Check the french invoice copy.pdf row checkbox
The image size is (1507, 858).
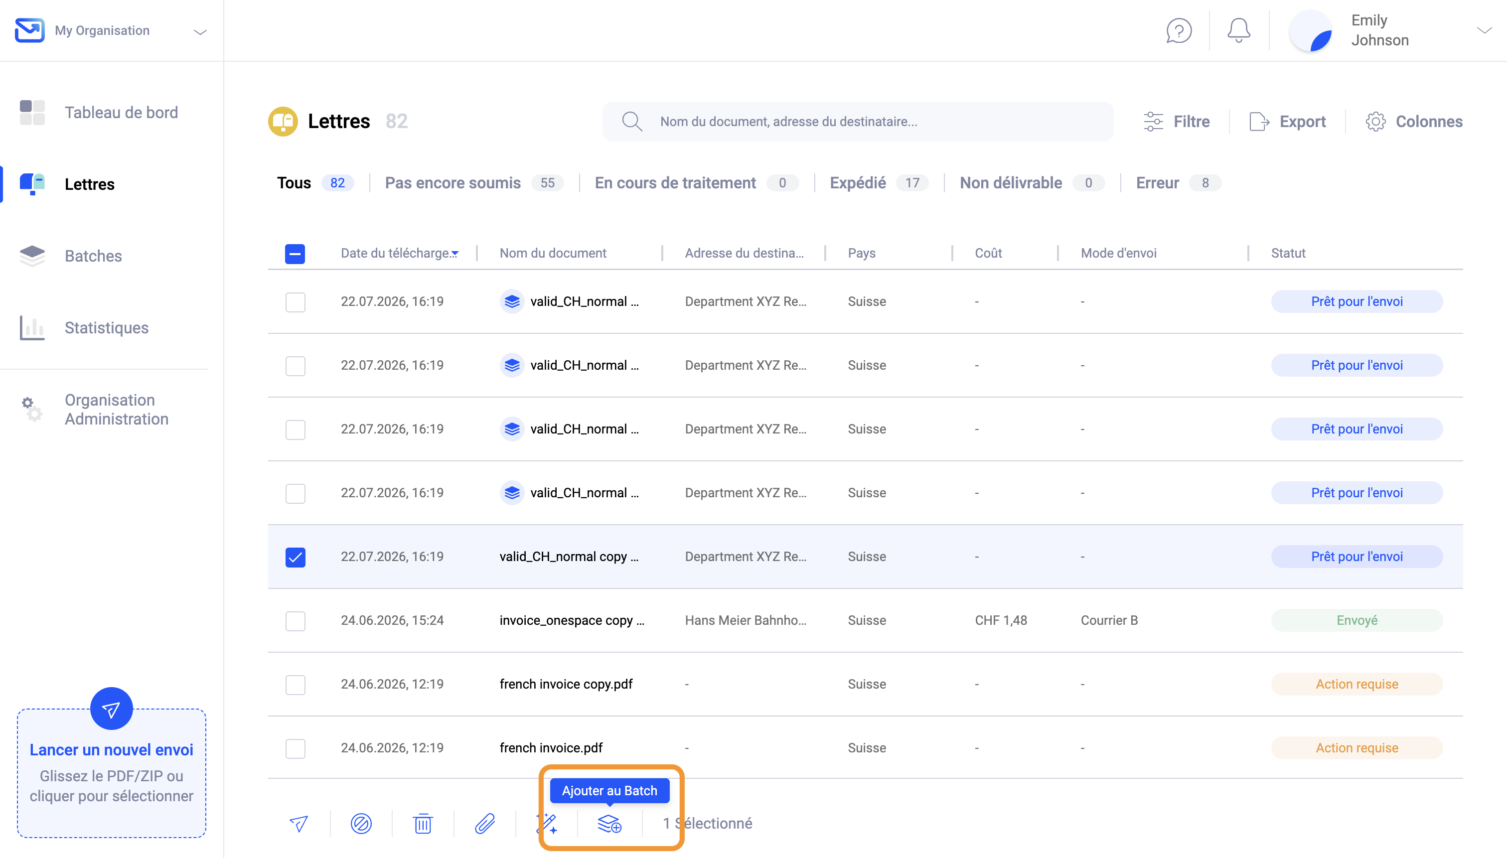click(x=296, y=685)
